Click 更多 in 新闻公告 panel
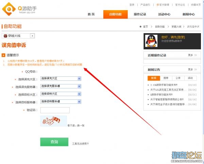204x164 pixels. pos(192,70)
